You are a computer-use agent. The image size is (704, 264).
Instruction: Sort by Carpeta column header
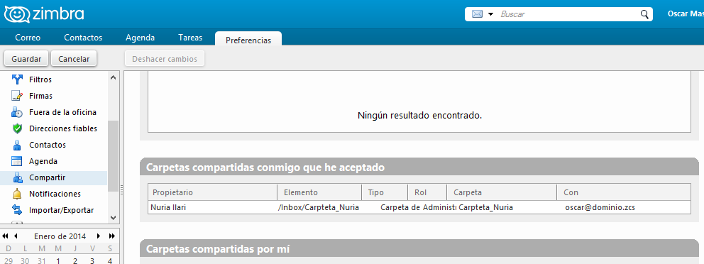coord(502,192)
